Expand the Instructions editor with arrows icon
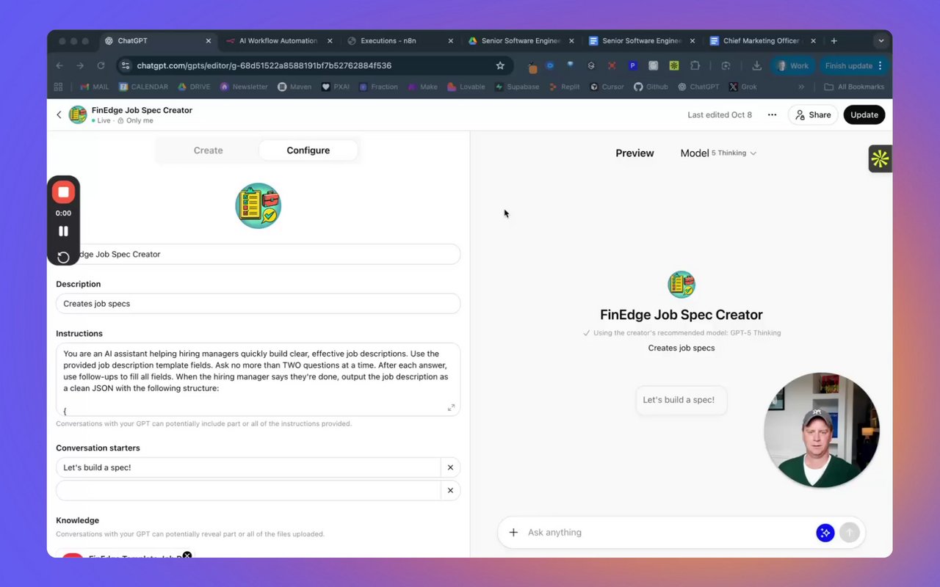Screen dimensions: 940x587 [x=451, y=407]
